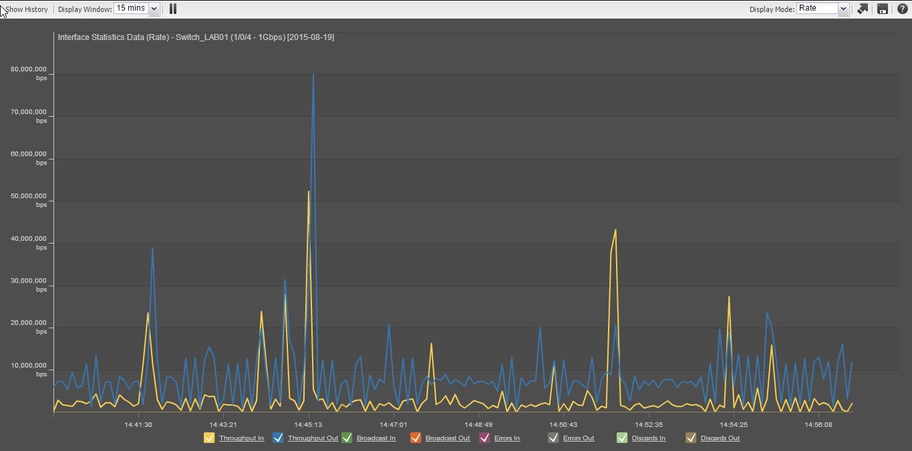Uncheck the Throughput Out series checkbox
Screen dimensions: 912x451
(278, 438)
